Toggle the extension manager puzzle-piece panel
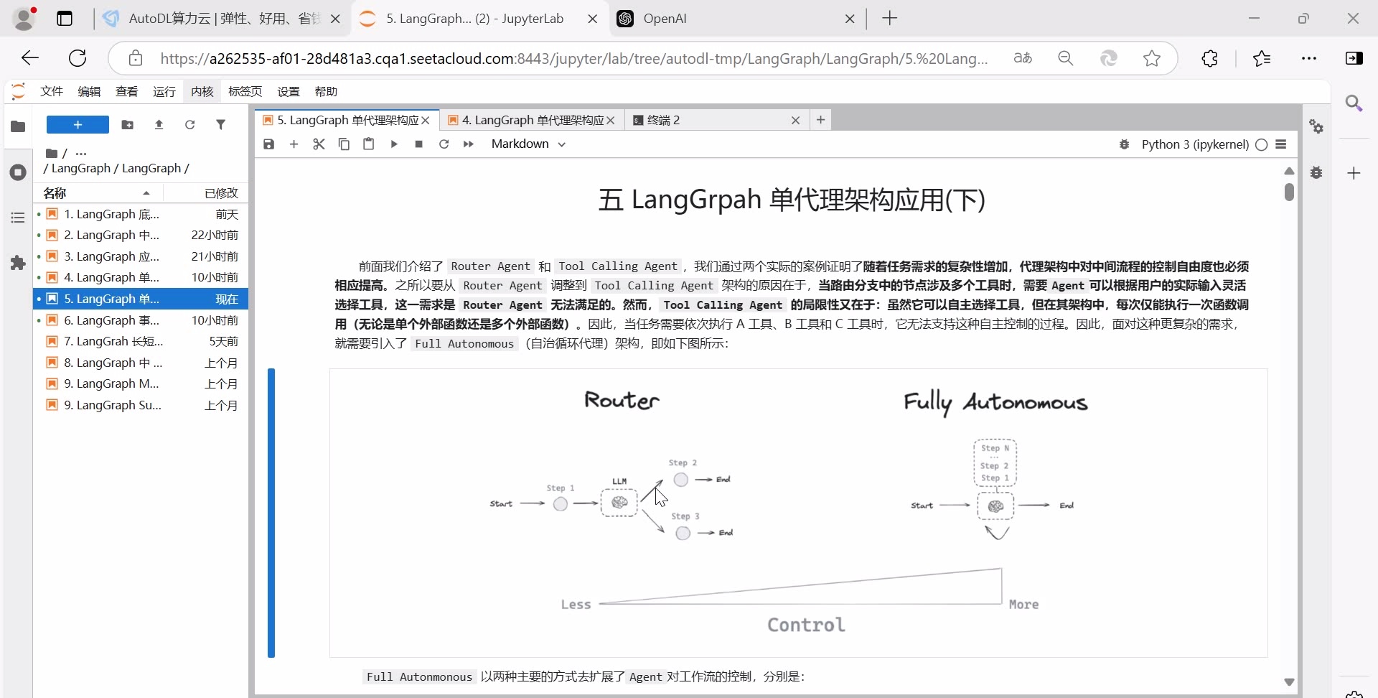The image size is (1378, 698). [x=17, y=263]
